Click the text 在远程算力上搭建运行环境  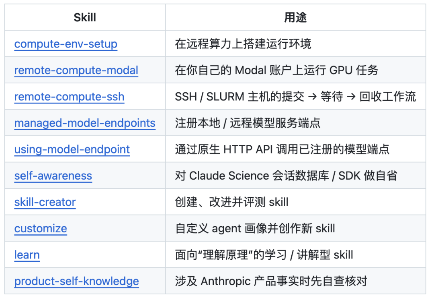(x=243, y=44)
